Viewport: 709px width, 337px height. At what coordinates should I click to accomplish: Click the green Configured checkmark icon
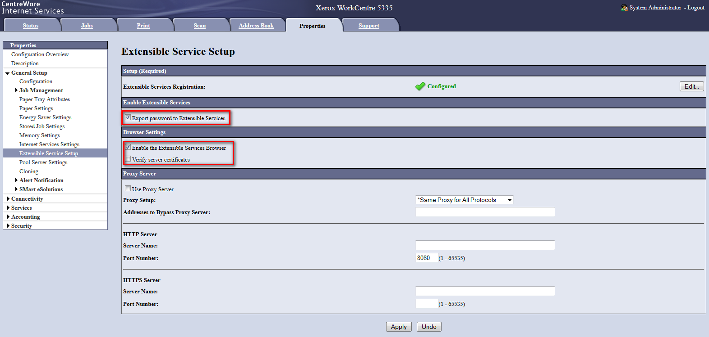coord(420,86)
